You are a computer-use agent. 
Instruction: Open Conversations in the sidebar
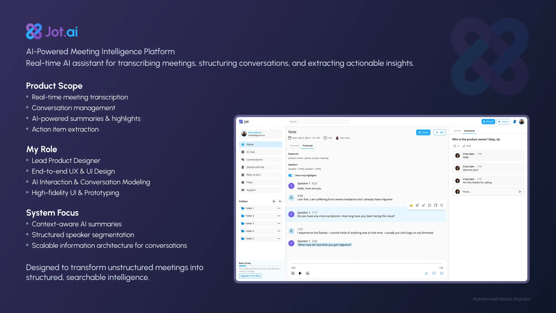(261, 160)
